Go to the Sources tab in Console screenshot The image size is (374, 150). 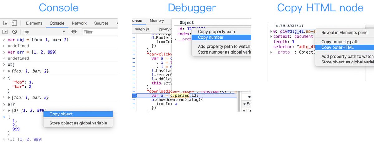[x=101, y=23]
